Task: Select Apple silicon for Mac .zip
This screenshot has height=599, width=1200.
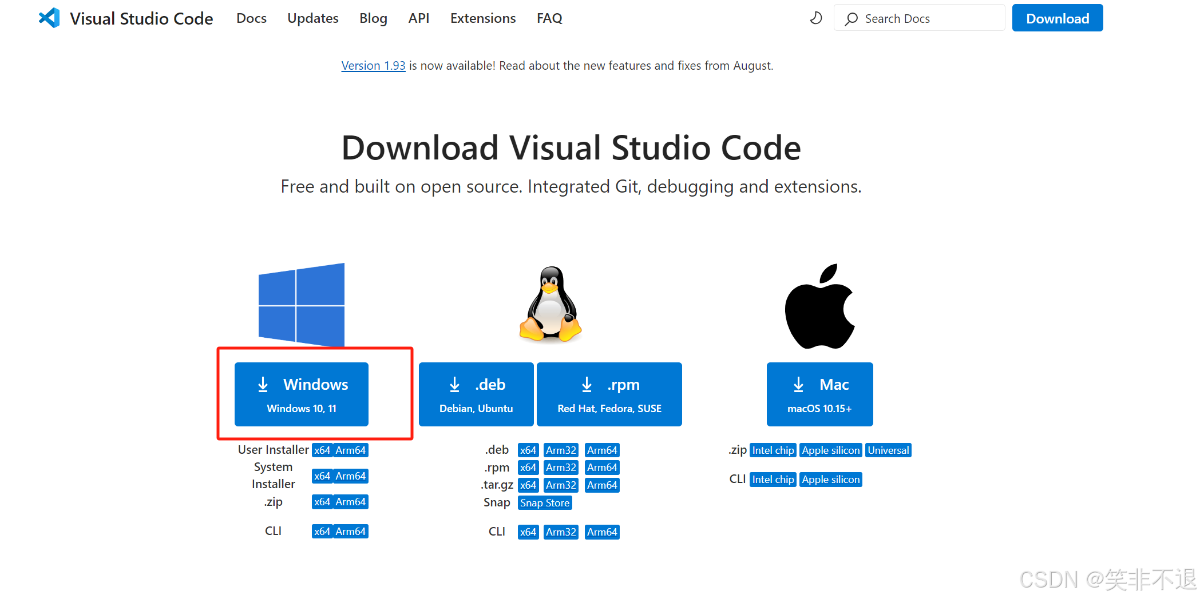Action: (831, 450)
